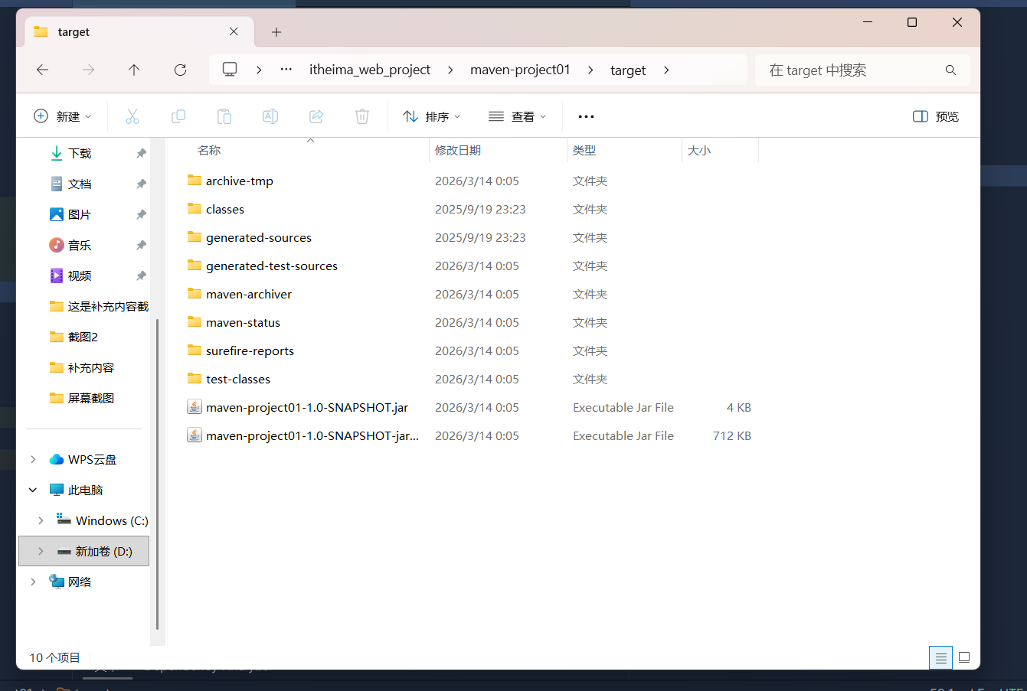Sort by 名称 column header
Screen dimensions: 1027x691
pos(209,150)
